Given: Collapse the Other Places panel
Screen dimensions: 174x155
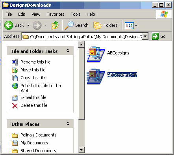Looking at the screenshot, I should click(68, 124).
